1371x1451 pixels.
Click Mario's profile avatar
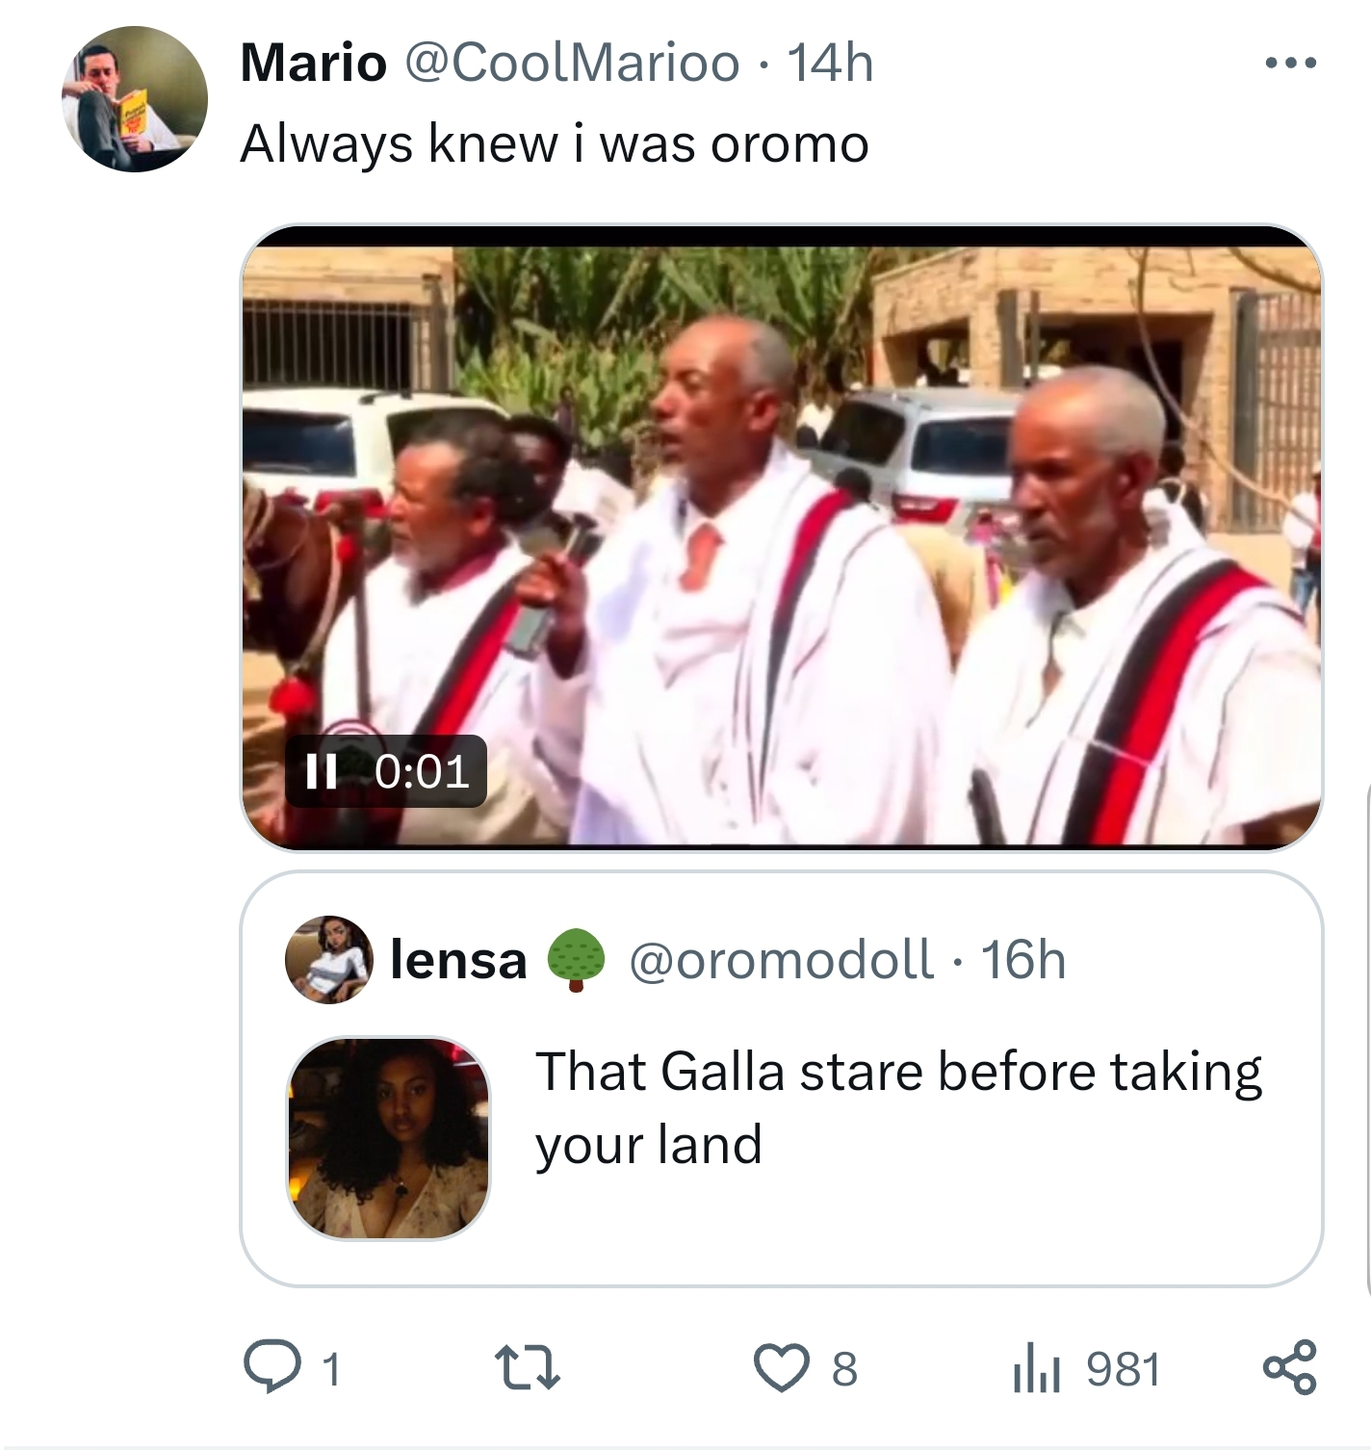(135, 99)
